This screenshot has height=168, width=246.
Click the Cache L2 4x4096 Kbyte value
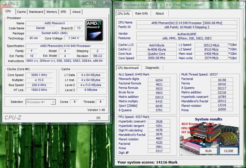157,49
